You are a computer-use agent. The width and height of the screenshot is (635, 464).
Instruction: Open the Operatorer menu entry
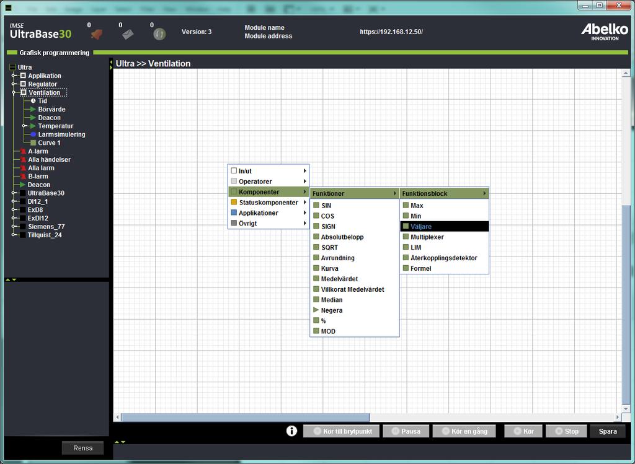pos(269,182)
